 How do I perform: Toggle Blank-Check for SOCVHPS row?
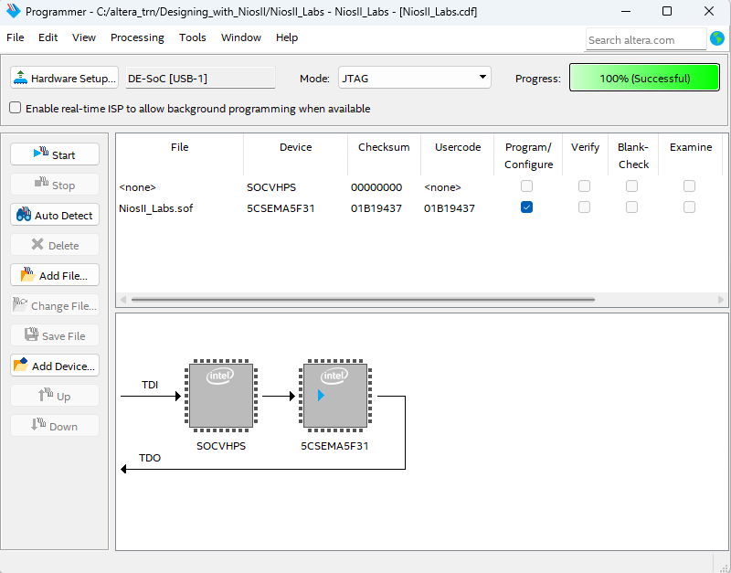631,186
